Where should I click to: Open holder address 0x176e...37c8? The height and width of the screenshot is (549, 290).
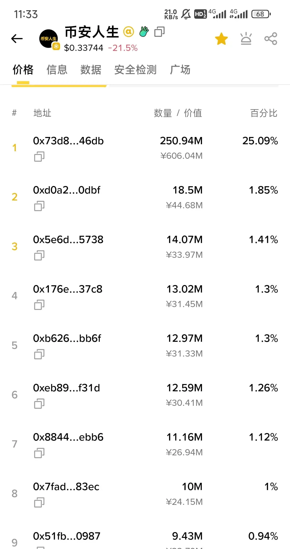click(x=68, y=289)
